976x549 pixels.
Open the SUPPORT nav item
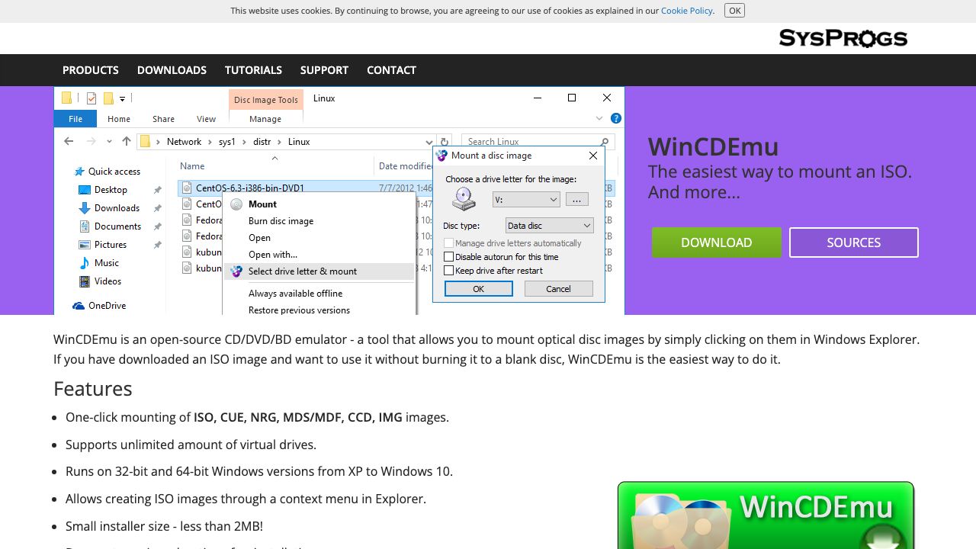click(x=324, y=70)
